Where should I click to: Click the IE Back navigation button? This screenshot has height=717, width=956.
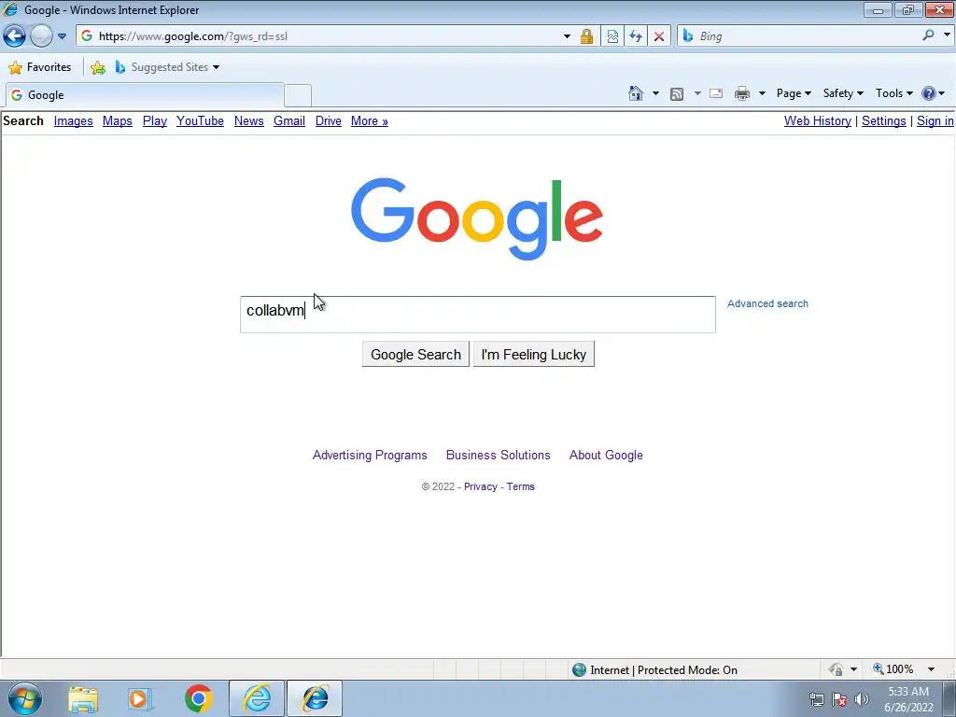(15, 36)
